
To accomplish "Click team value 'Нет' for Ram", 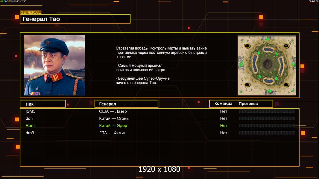I will 224,126.
